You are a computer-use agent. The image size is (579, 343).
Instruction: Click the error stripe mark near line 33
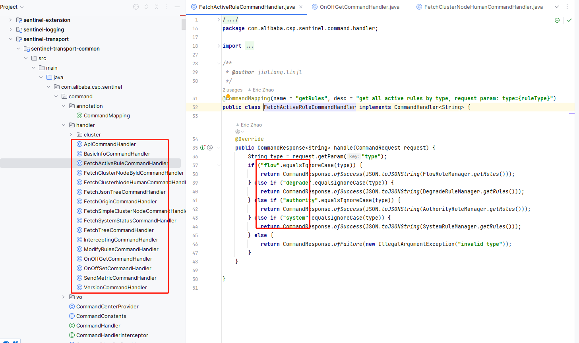click(x=572, y=113)
